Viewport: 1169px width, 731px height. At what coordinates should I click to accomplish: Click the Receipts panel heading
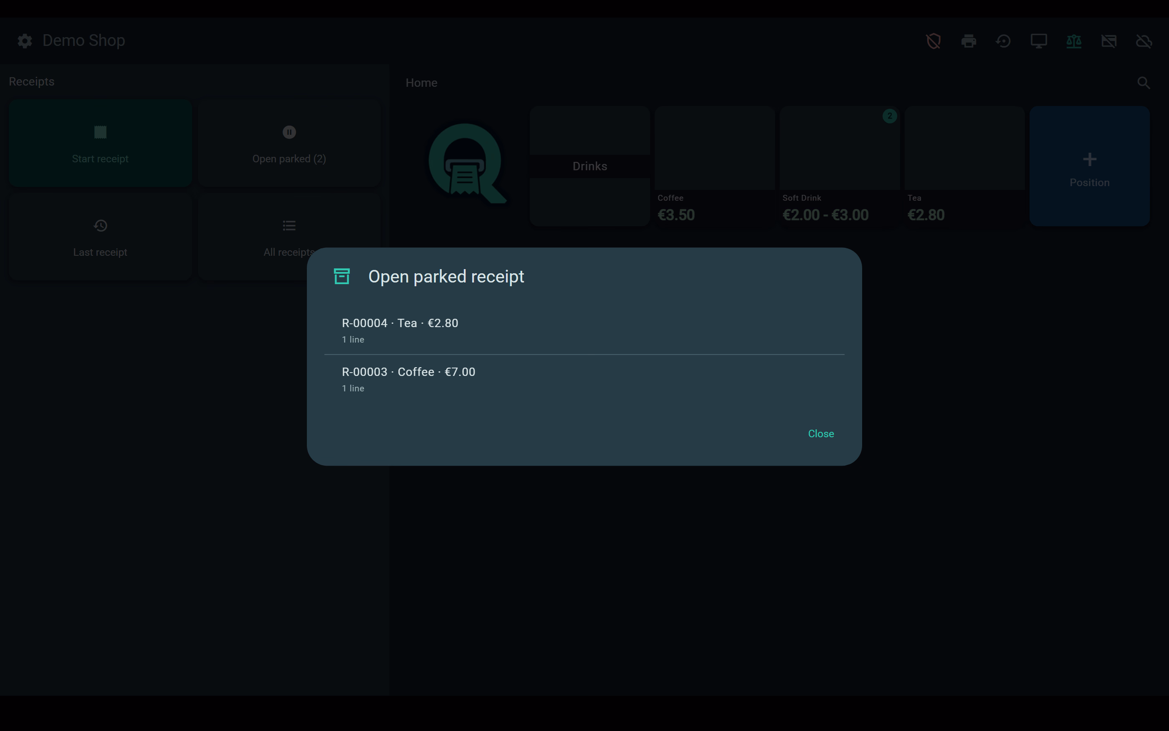coord(31,82)
